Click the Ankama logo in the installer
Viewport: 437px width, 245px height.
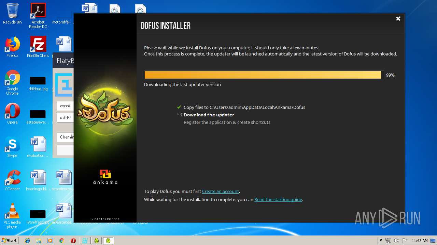pos(105,177)
